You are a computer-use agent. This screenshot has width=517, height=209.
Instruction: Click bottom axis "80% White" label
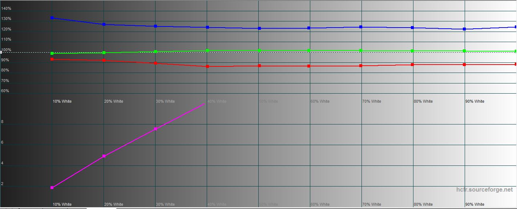pos(423,204)
